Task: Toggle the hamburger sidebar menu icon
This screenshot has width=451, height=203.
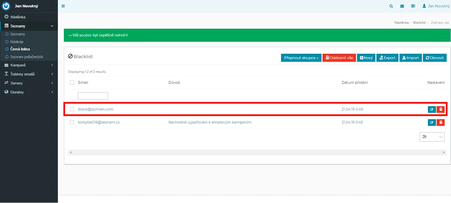Action: 63,6
